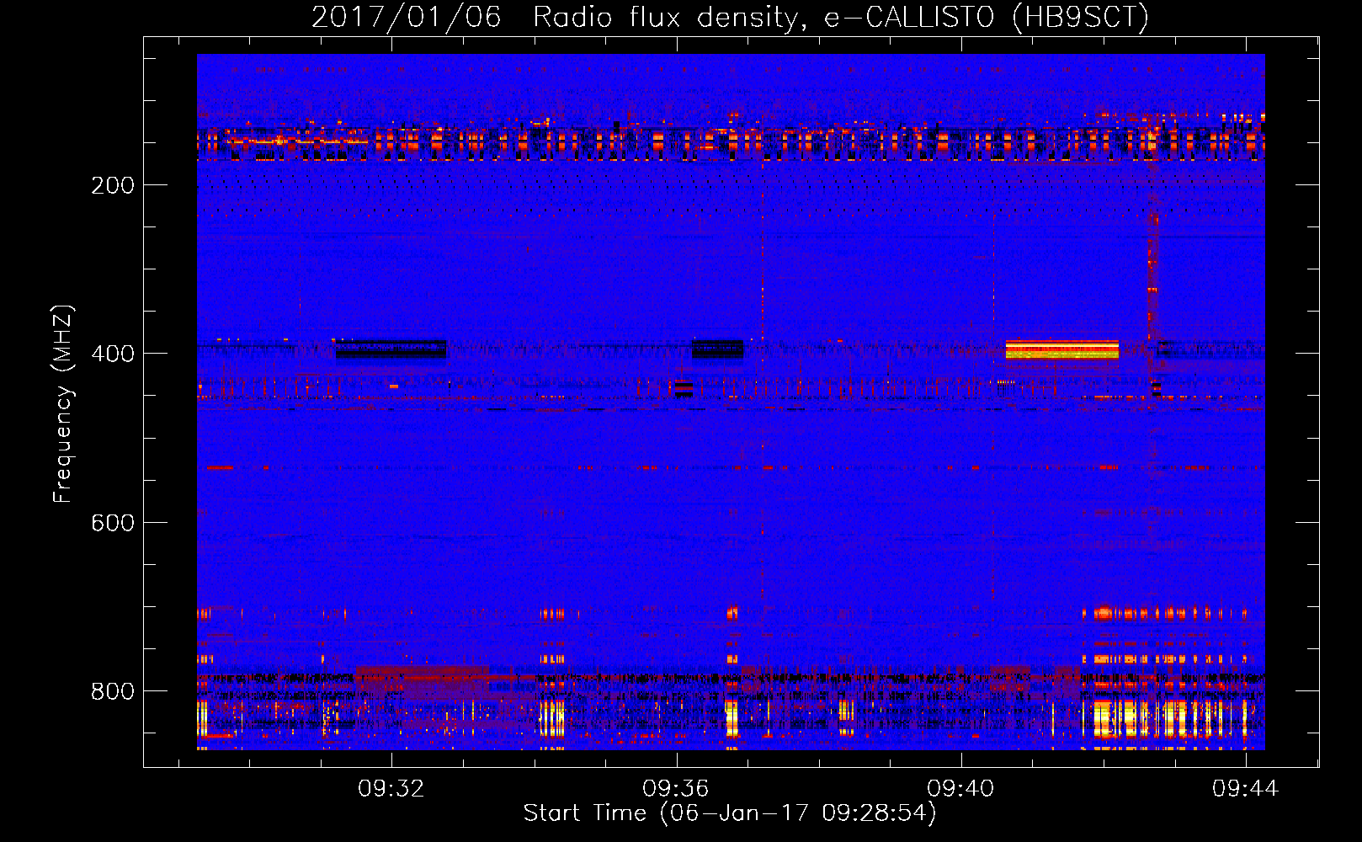Click the 09:32 time tick label
Viewport: 1362px width, 842px height.
(x=391, y=789)
